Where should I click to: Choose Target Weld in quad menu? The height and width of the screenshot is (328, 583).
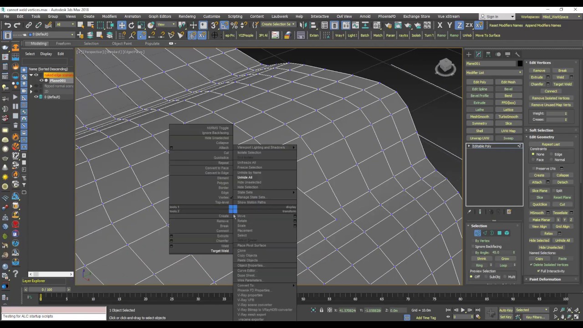[220, 251]
